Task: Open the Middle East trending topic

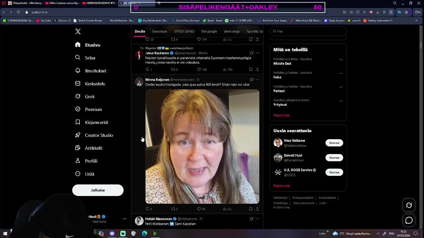Action: [282, 63]
